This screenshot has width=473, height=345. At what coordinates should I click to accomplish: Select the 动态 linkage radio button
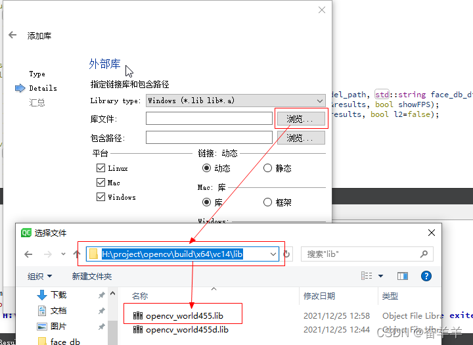(x=207, y=168)
